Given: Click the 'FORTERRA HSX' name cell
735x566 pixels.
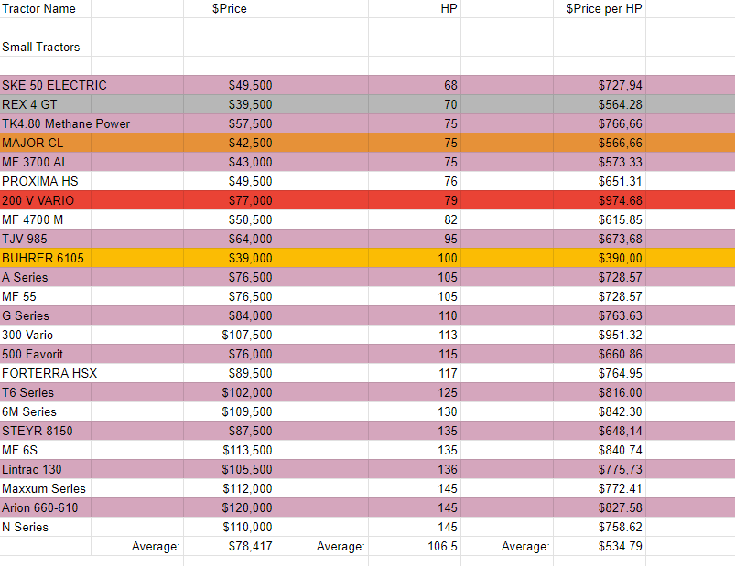Looking at the screenshot, I should (49, 373).
